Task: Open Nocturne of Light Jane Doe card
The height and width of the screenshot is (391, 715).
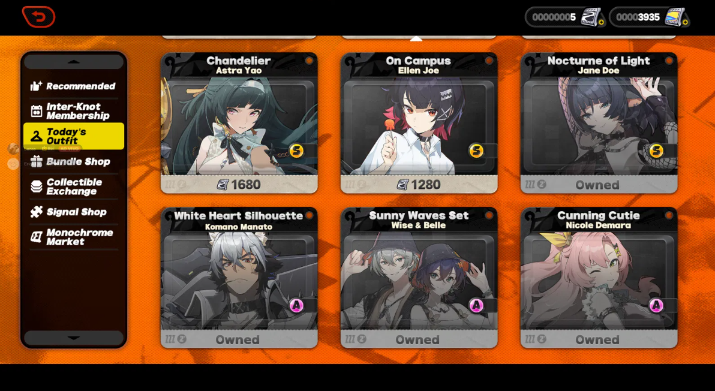Action: [599, 122]
